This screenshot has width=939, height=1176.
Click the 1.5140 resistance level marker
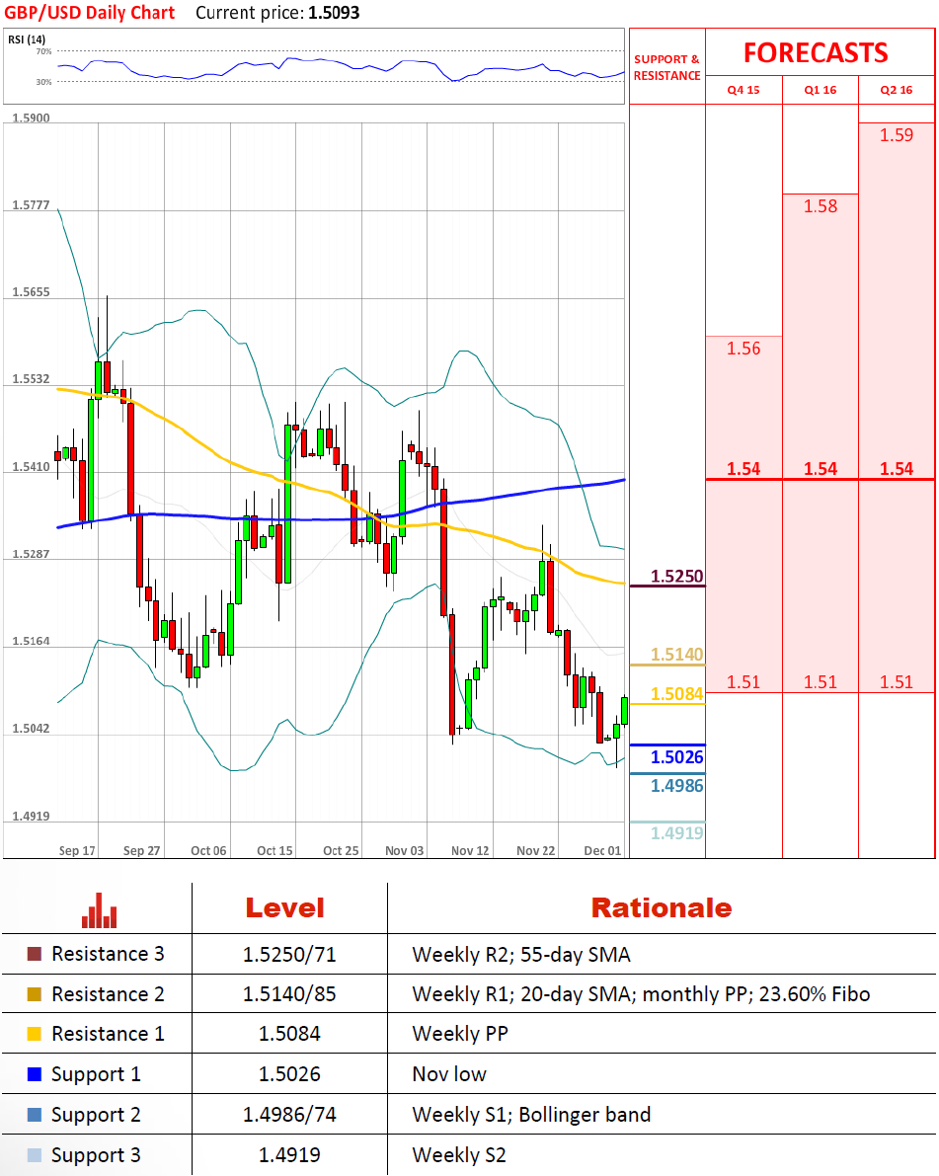(676, 654)
